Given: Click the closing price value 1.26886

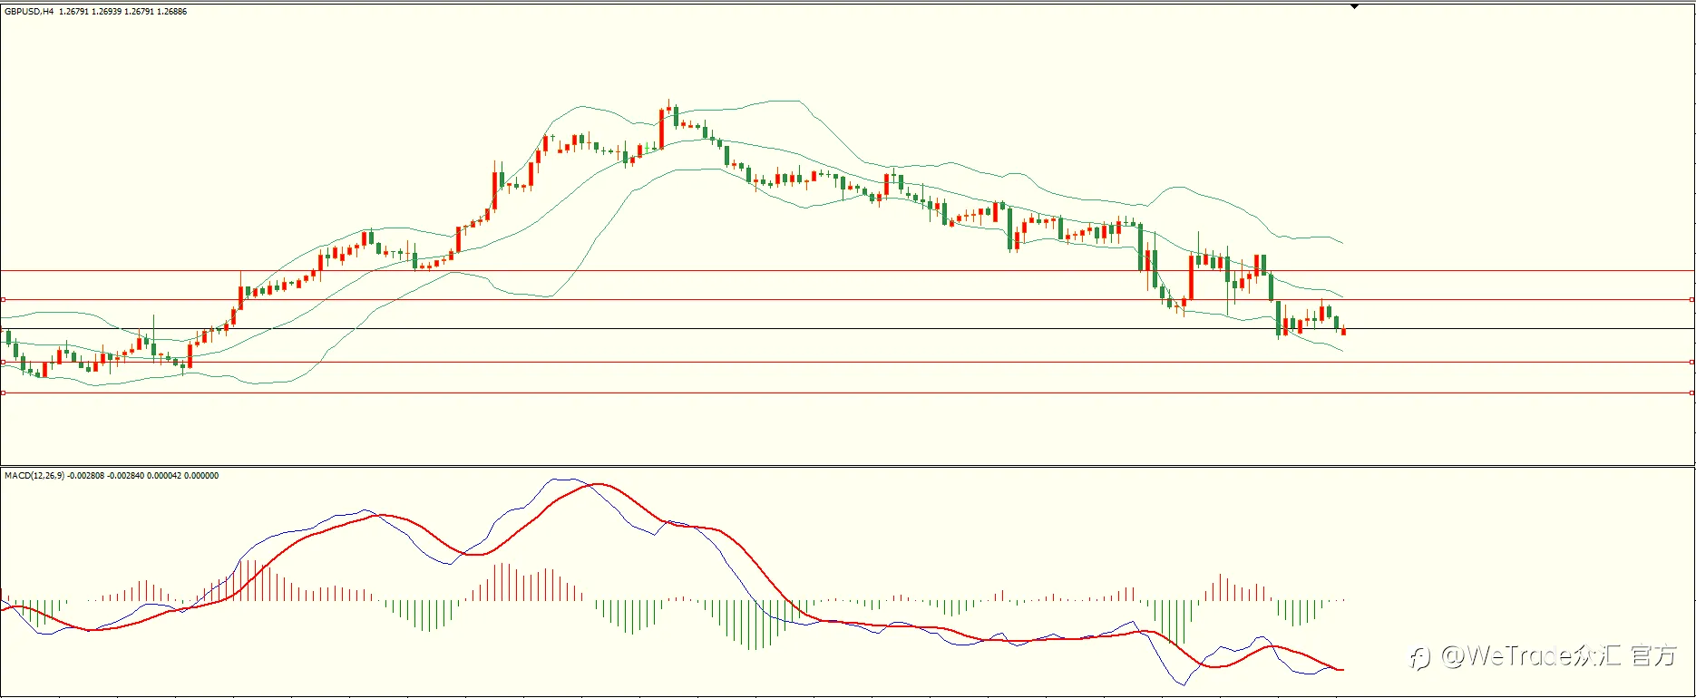Looking at the screenshot, I should pyautogui.click(x=171, y=12).
